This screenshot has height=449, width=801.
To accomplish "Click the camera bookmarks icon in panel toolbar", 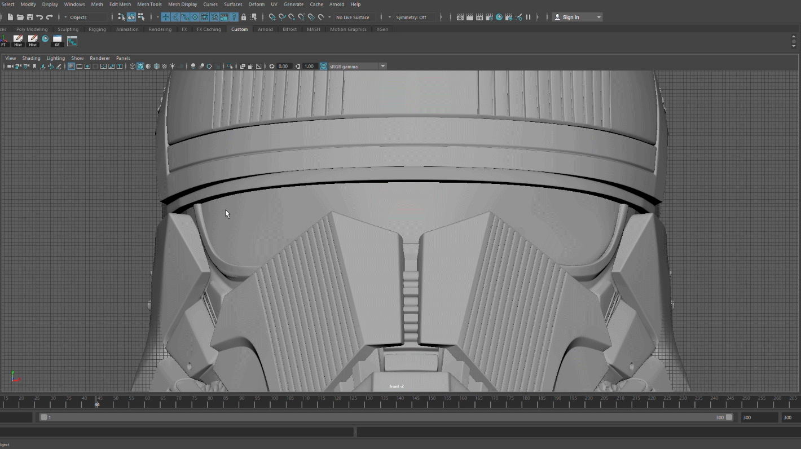I will point(34,66).
